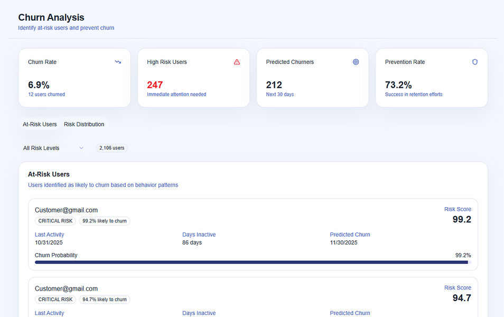The image size is (504, 317).
Task: Click the Immediate attention needed text
Action: coord(176,94)
